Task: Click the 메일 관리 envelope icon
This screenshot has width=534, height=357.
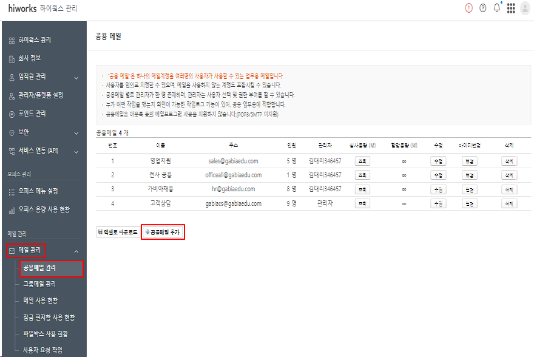Action: tap(12, 251)
